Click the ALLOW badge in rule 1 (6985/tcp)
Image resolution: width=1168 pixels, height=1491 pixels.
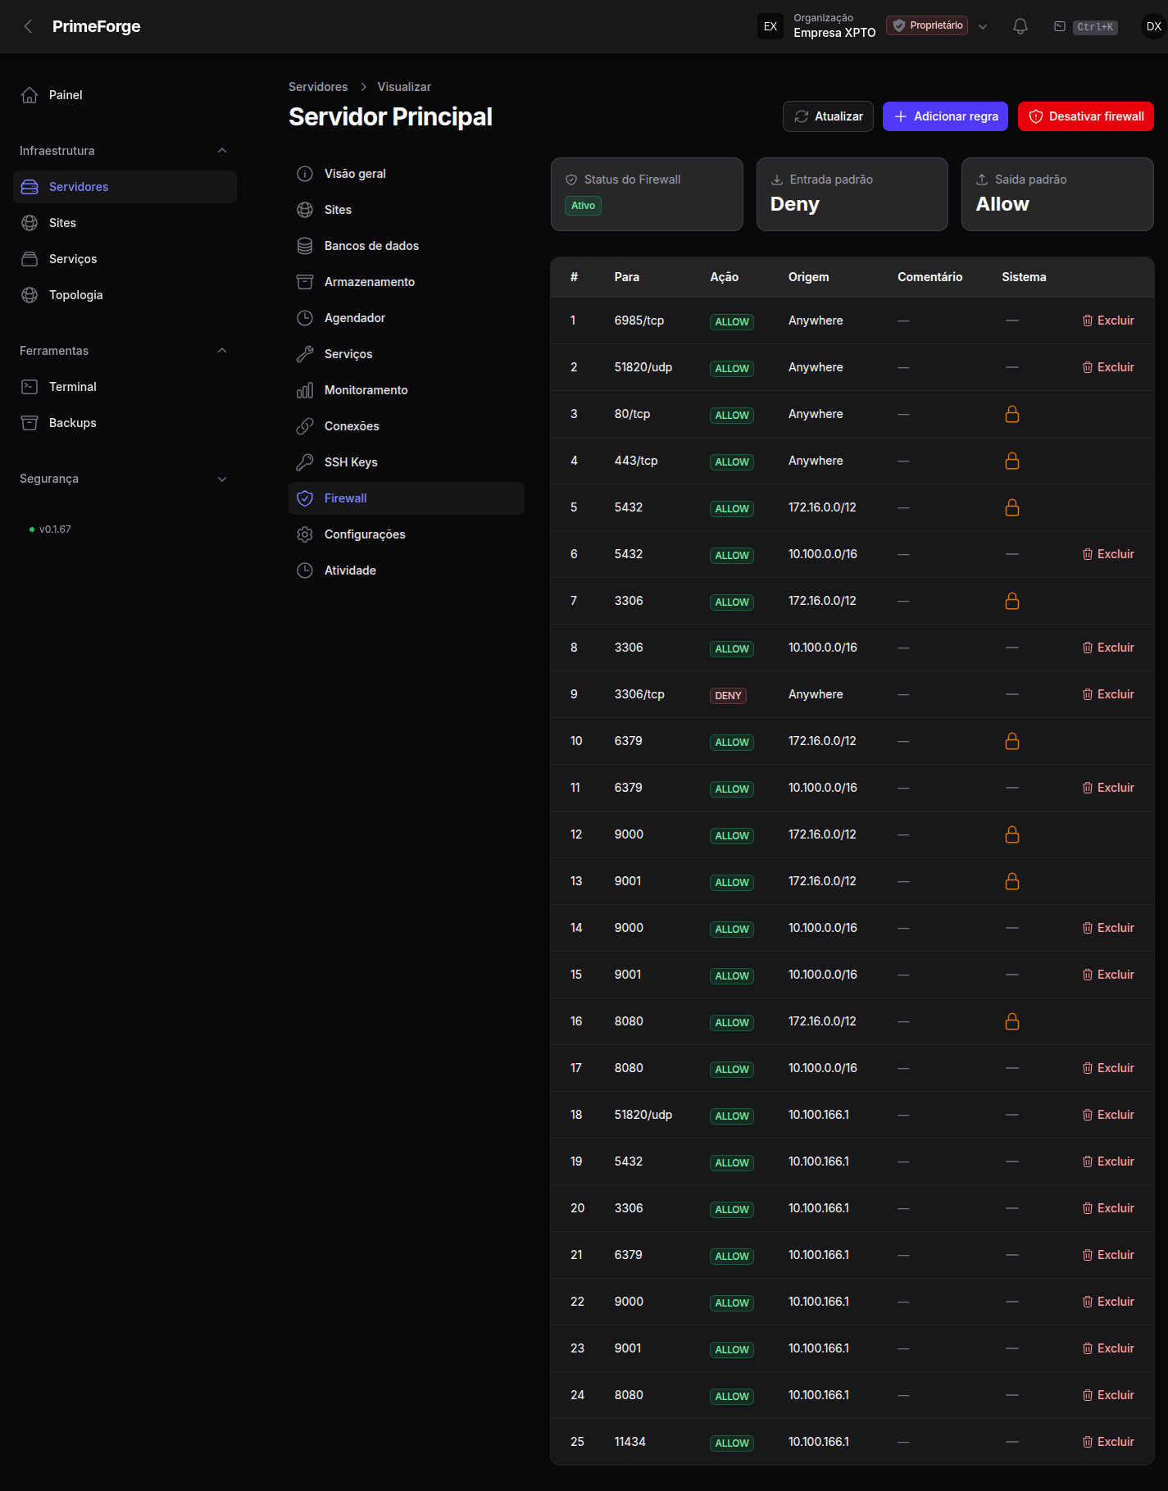click(x=732, y=322)
